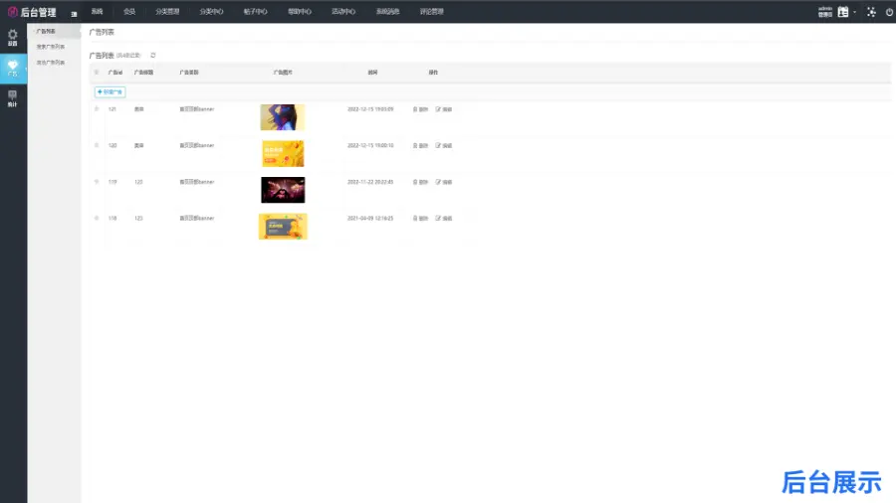The height and width of the screenshot is (503, 896).
Task: Click the refresh icon beside 广告列表 heading
Action: tap(152, 55)
